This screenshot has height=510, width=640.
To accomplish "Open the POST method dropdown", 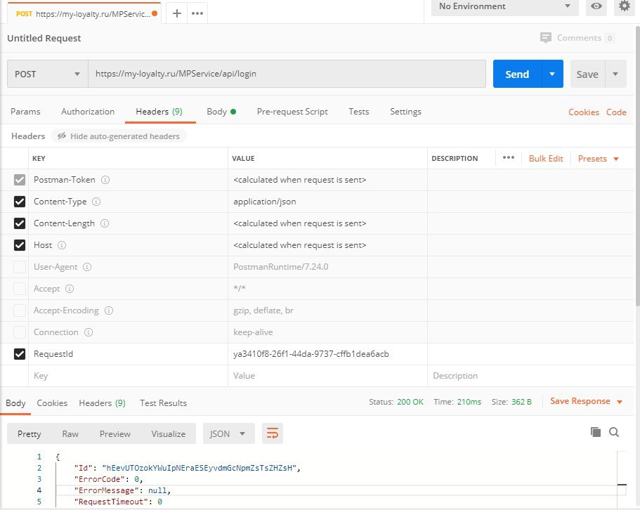I will 48,74.
